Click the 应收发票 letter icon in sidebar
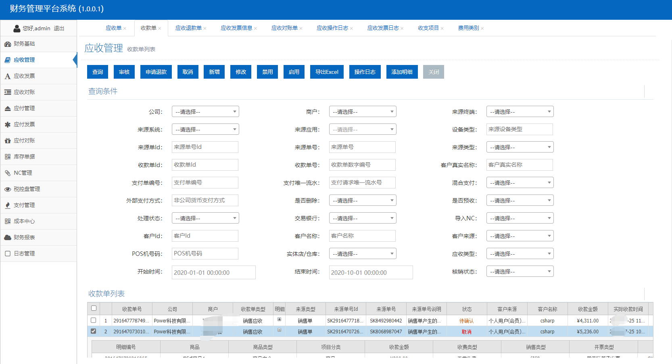This screenshot has height=364, width=672. pos(7,76)
